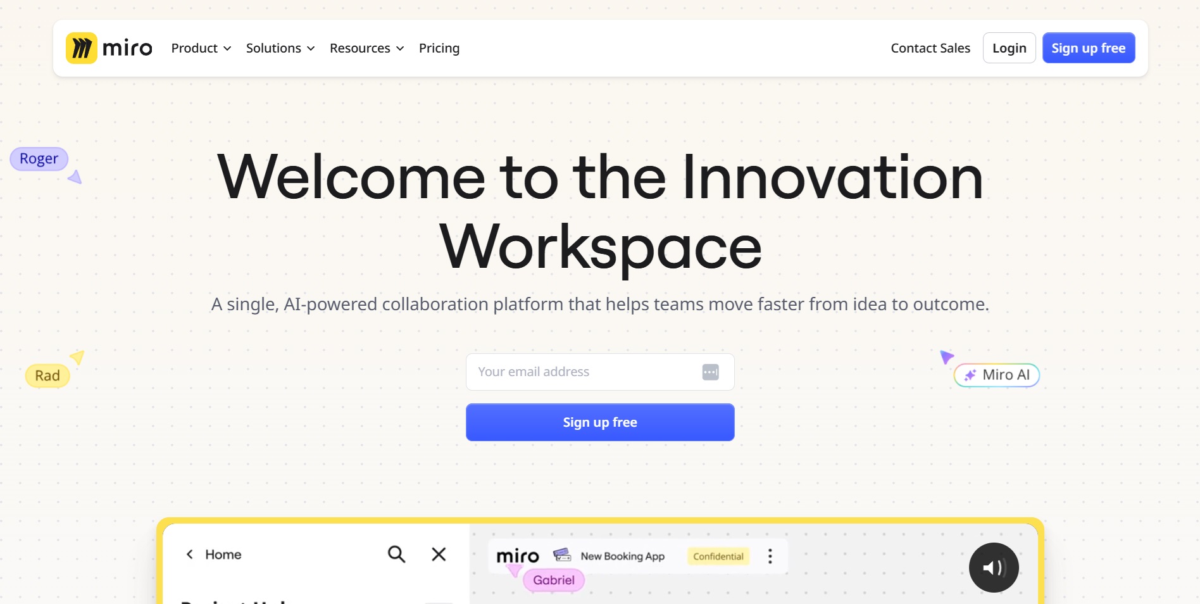
Task: Expand the Solutions menu
Action: [280, 48]
